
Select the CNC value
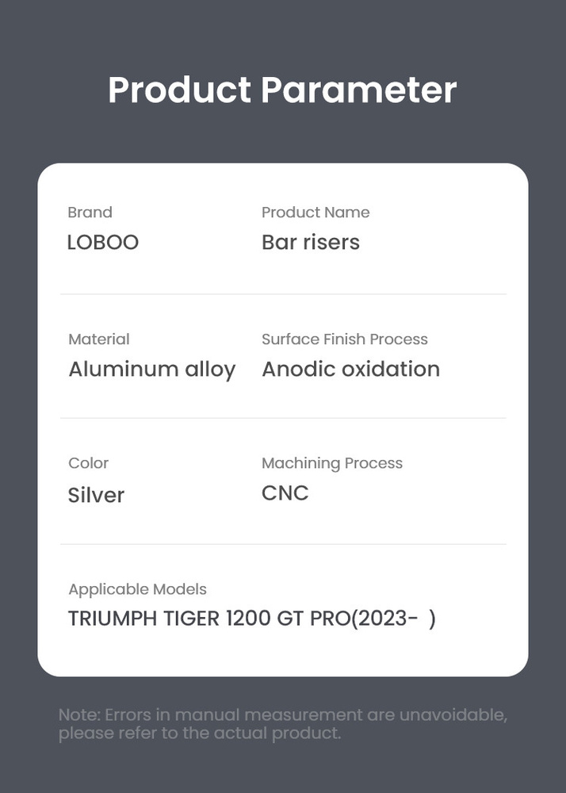pyautogui.click(x=285, y=493)
